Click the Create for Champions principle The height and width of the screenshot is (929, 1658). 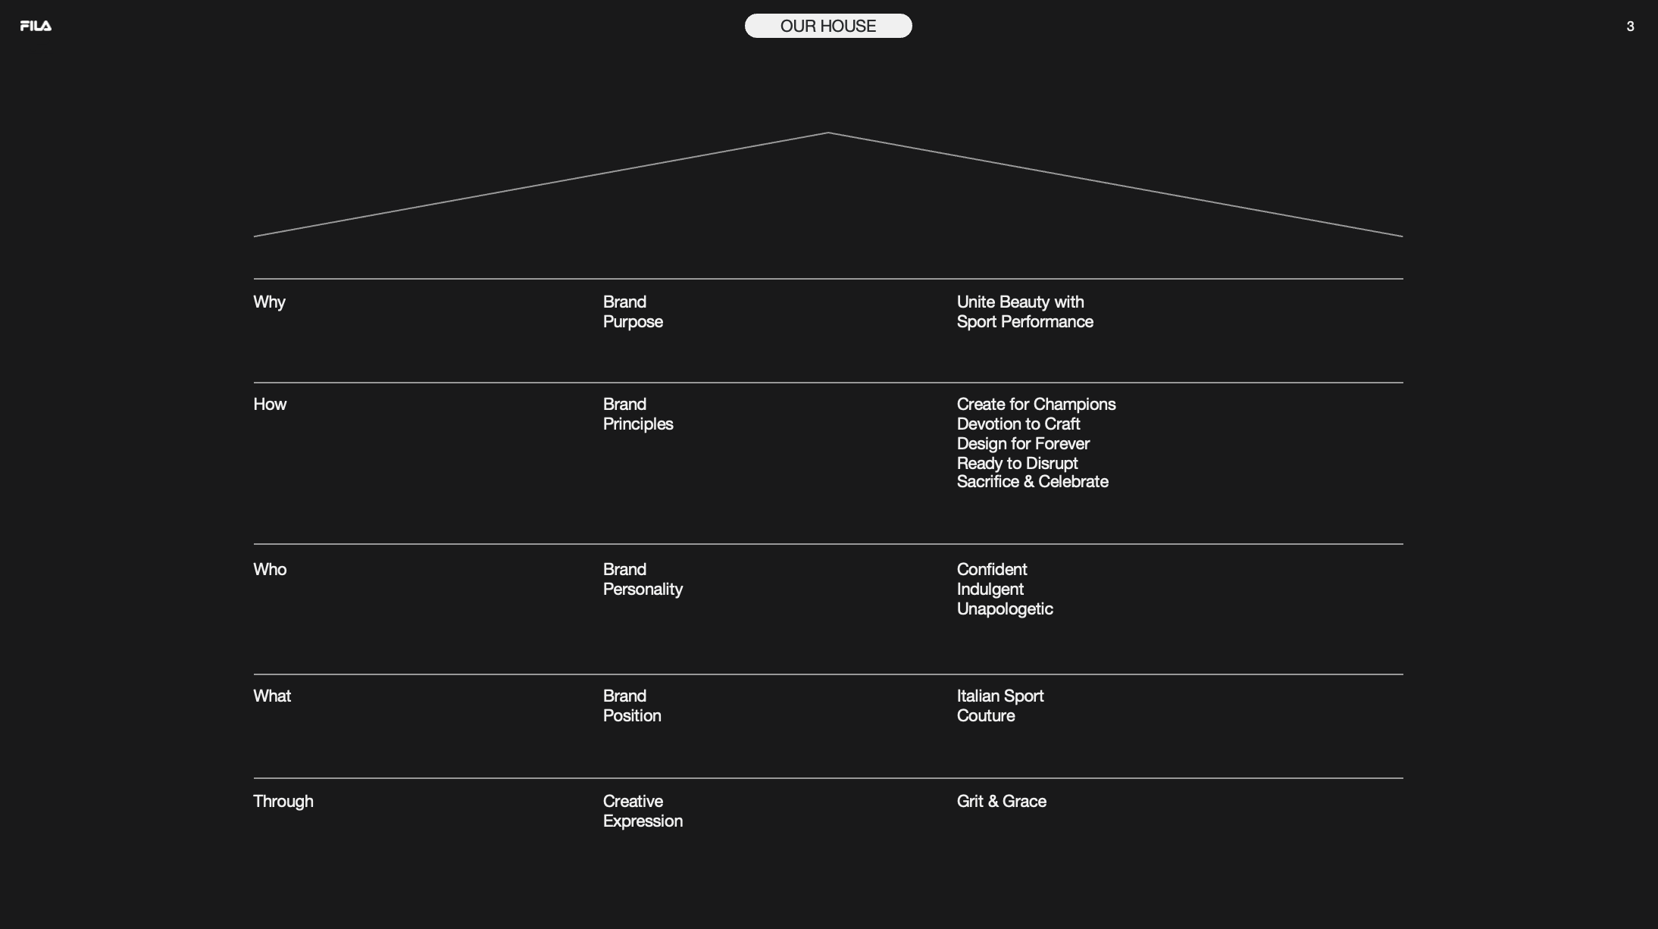1036,404
